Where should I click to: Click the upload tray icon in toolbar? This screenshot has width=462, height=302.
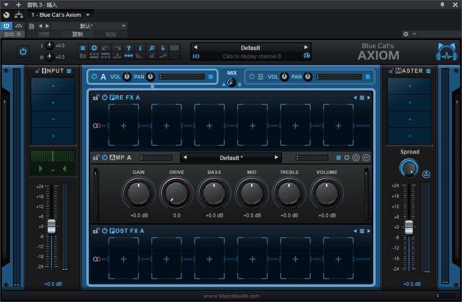point(117,56)
